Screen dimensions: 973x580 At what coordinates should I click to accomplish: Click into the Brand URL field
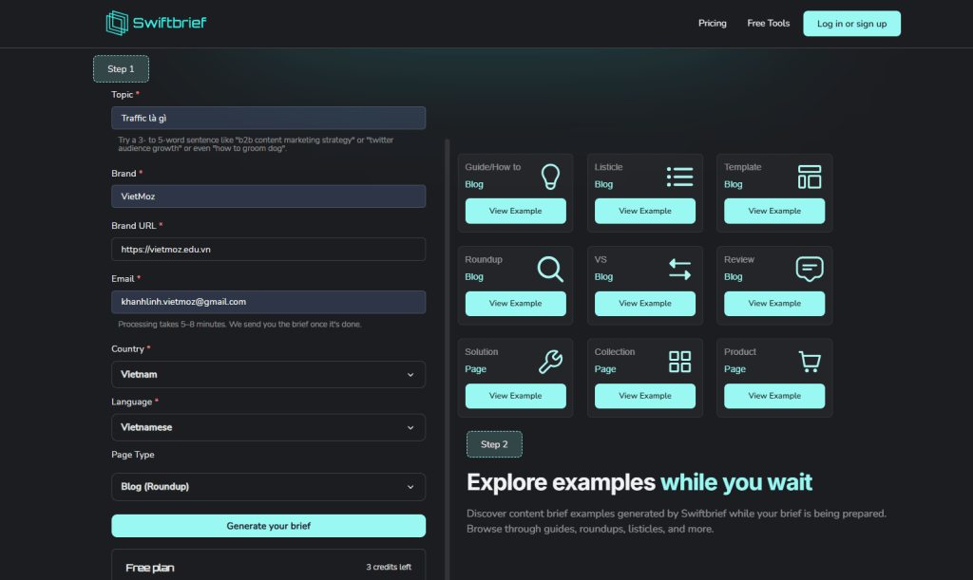coord(268,249)
